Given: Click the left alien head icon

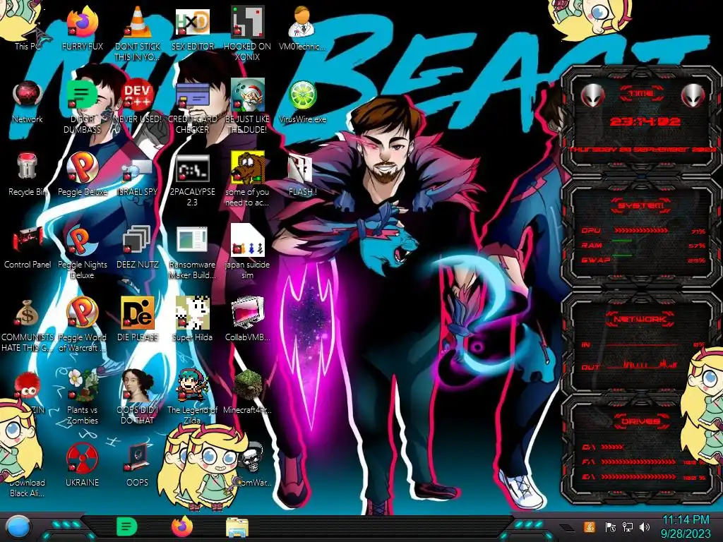Looking at the screenshot, I should pyautogui.click(x=593, y=95).
